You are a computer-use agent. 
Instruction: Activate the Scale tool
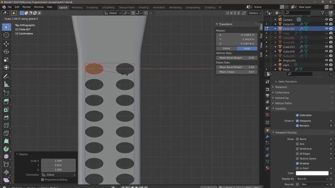(x=6, y=60)
